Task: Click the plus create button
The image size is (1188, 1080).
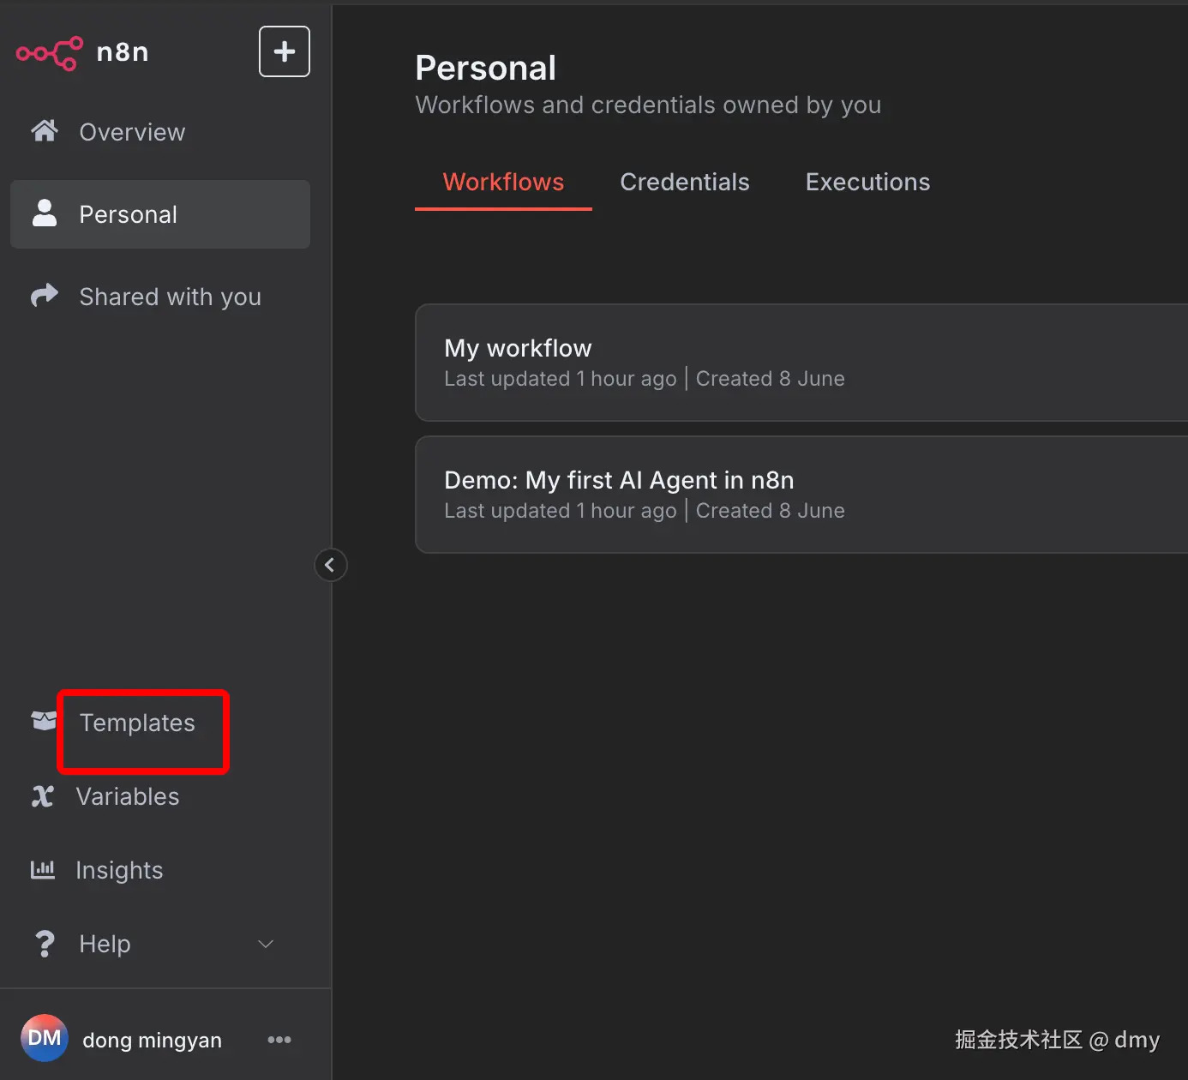Action: coord(285,51)
